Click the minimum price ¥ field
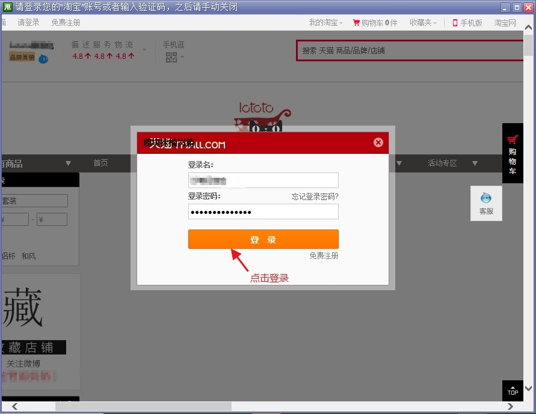 14,219
